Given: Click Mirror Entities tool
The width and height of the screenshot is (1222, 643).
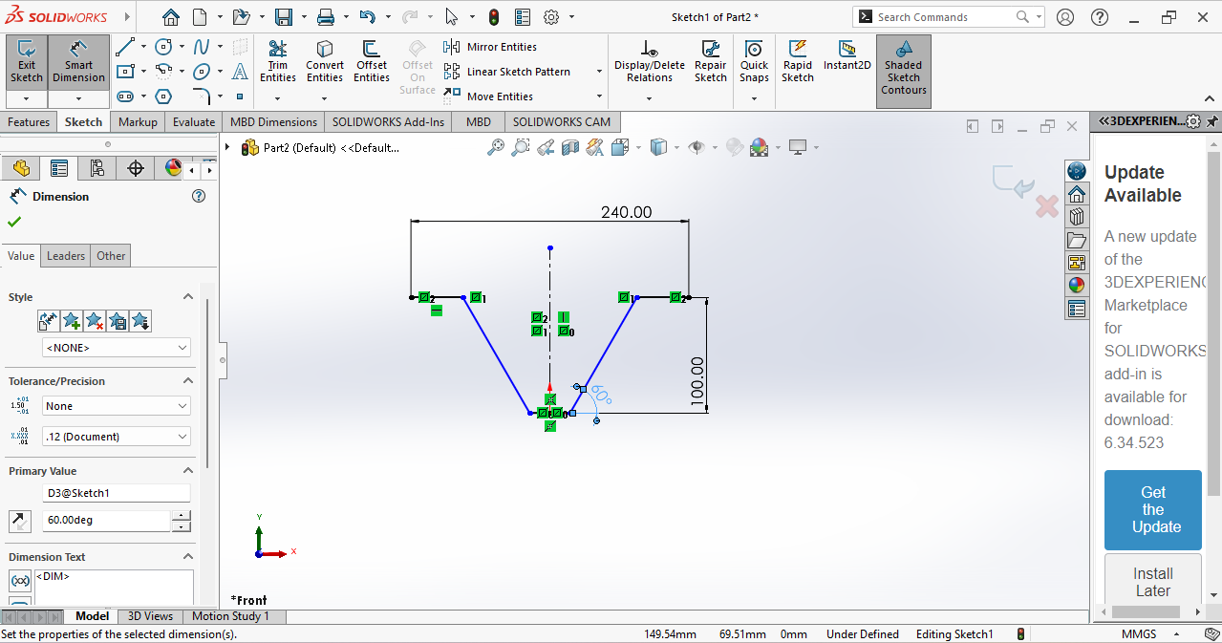Looking at the screenshot, I should pyautogui.click(x=490, y=47).
